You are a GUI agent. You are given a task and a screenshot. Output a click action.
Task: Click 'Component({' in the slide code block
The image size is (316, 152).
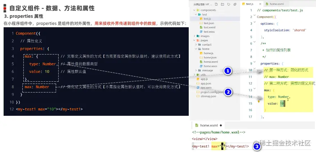tap(28, 33)
